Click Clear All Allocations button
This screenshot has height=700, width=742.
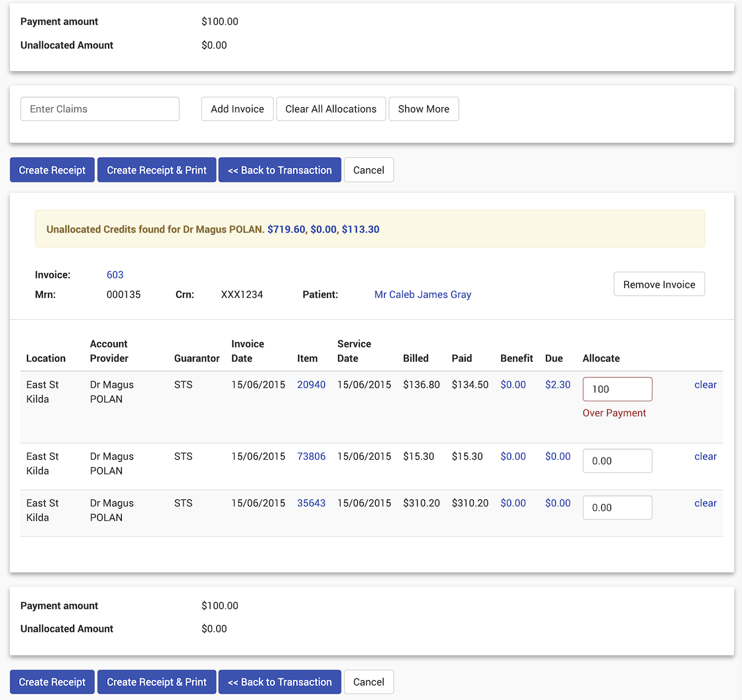point(331,109)
